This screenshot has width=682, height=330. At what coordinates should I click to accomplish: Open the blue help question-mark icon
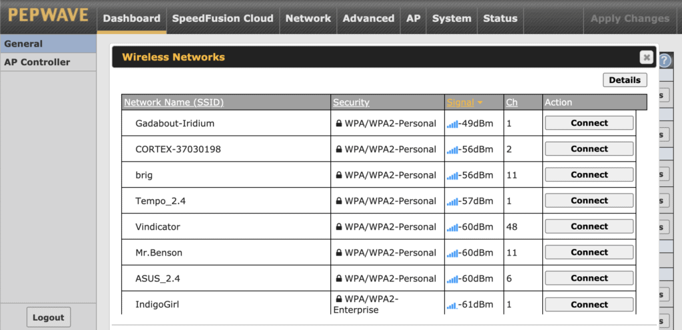(x=665, y=61)
